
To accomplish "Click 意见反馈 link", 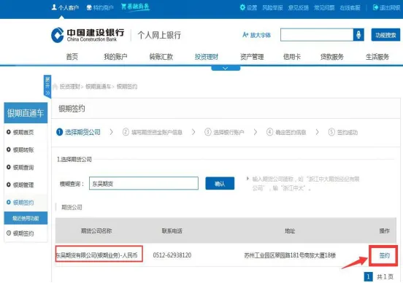I will click(x=299, y=8).
